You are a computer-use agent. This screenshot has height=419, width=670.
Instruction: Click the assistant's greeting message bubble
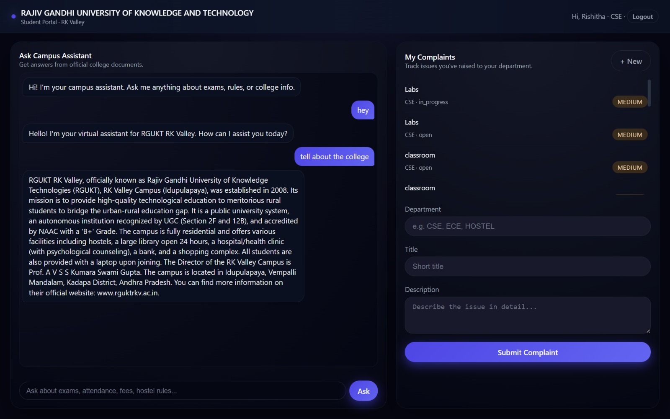click(x=162, y=87)
